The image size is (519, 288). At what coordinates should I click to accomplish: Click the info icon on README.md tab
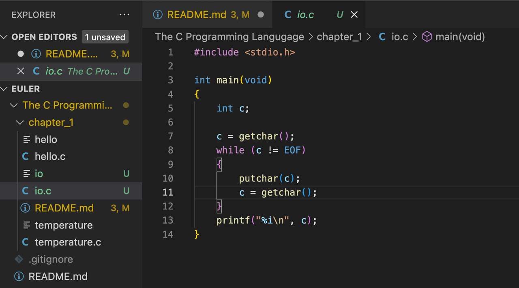coord(157,15)
